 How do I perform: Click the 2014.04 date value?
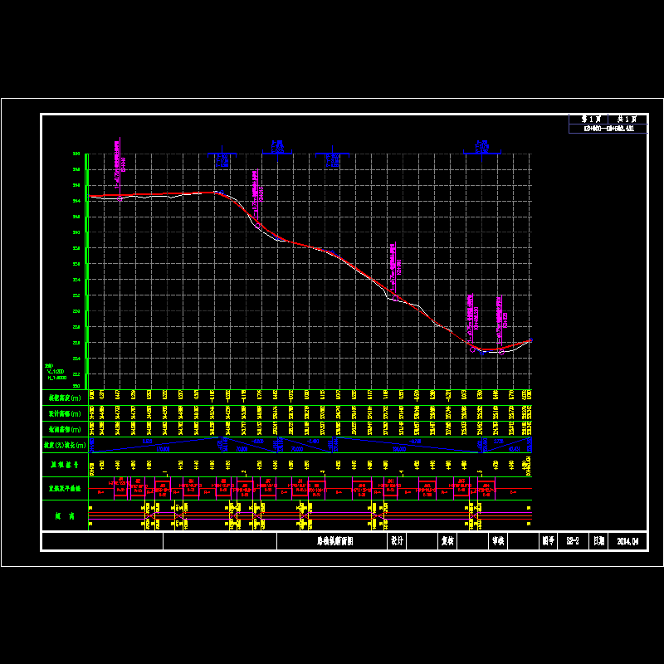point(629,541)
